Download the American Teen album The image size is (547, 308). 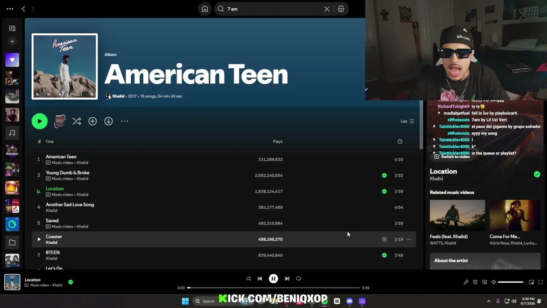(109, 121)
